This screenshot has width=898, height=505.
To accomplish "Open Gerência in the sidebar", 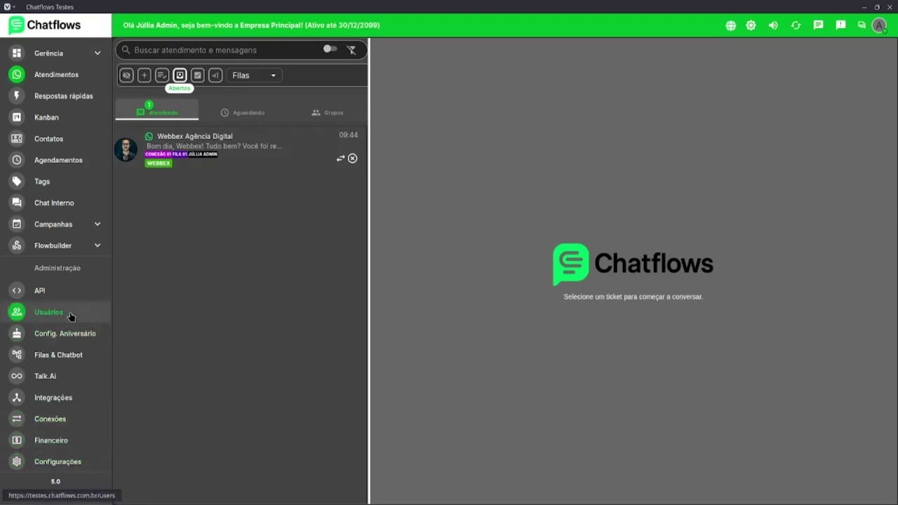I will coord(56,53).
